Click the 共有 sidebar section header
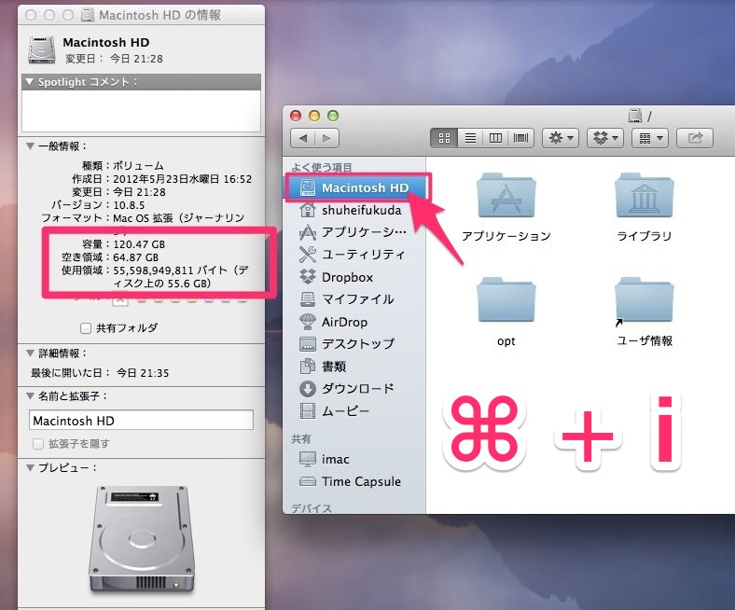Screen dimensions: 735x610 pyautogui.click(x=301, y=439)
